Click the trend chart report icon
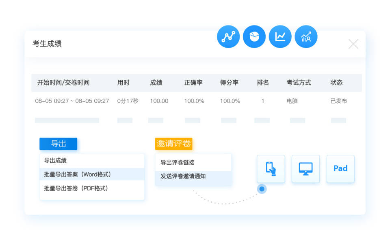 [280, 36]
